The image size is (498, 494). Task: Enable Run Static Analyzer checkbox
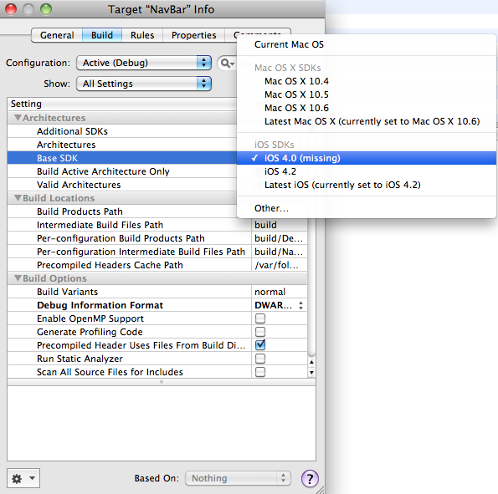(260, 359)
